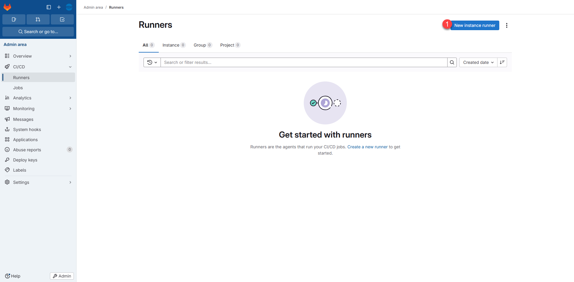
Task: Open merge requests shortcut icon
Action: click(x=38, y=19)
